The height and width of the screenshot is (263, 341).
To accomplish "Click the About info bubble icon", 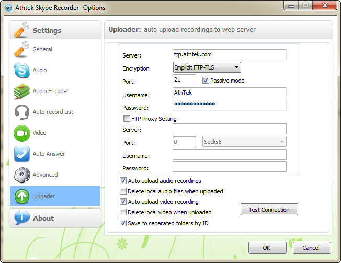I will (x=22, y=218).
